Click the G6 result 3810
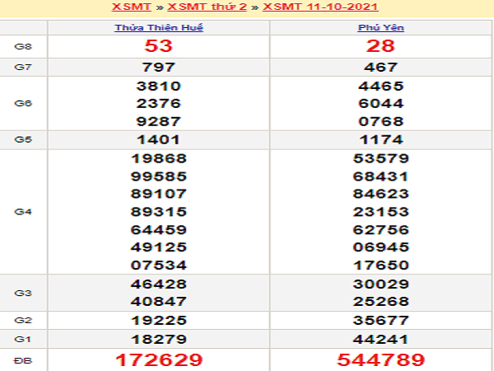Image resolution: width=494 pixels, height=371 pixels. tap(158, 86)
